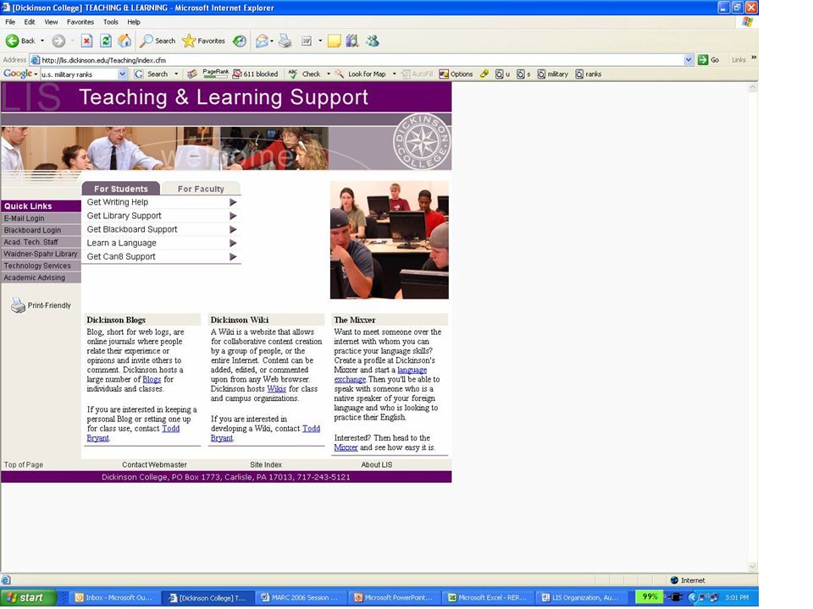The width and height of the screenshot is (813, 609).
Task: Click Look for Map wand button
Action: tap(361, 74)
